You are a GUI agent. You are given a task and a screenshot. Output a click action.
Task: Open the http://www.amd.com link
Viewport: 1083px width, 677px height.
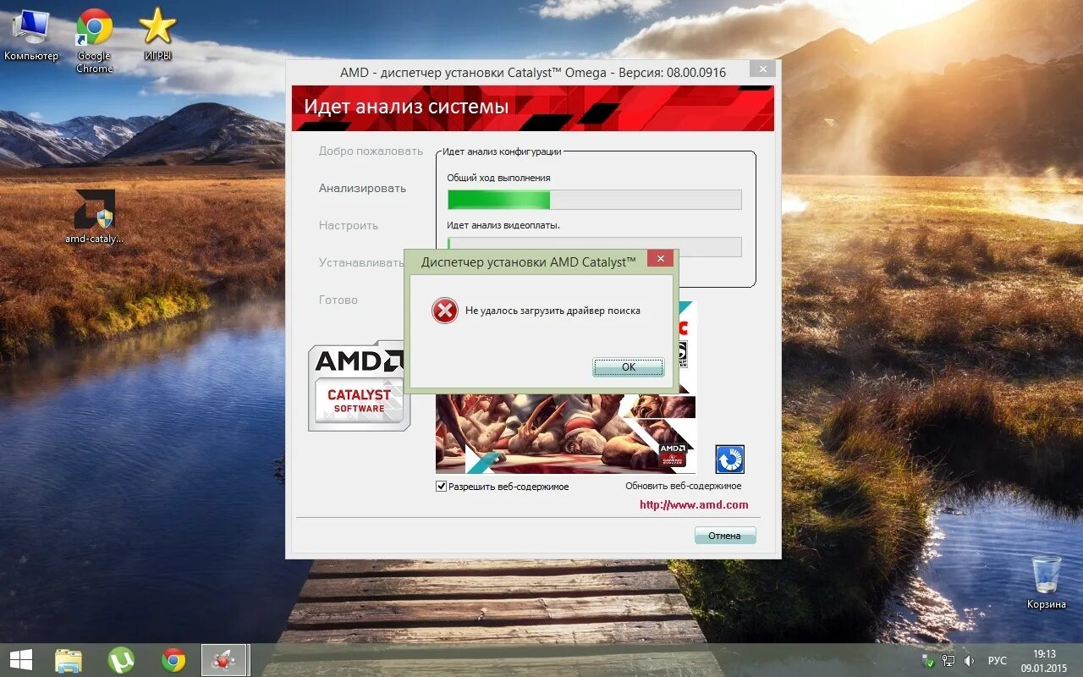tap(694, 505)
